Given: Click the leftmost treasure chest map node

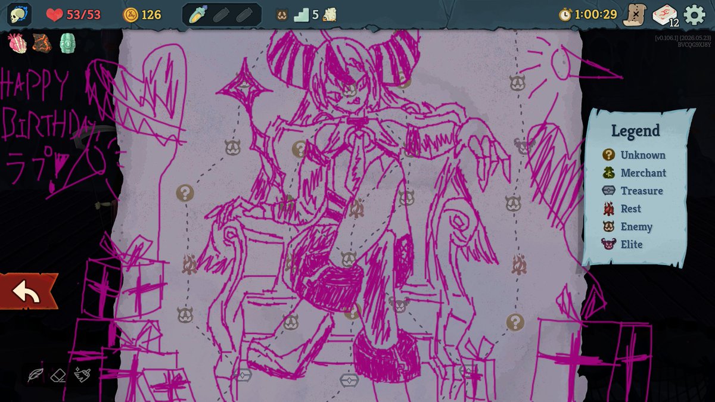Looking at the screenshot, I should (x=243, y=375).
